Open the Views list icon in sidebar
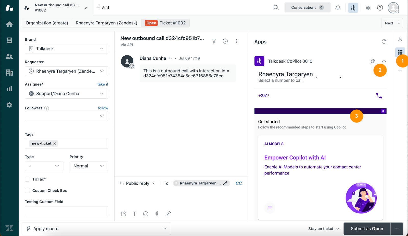This screenshot has width=408, height=236. 9,40
